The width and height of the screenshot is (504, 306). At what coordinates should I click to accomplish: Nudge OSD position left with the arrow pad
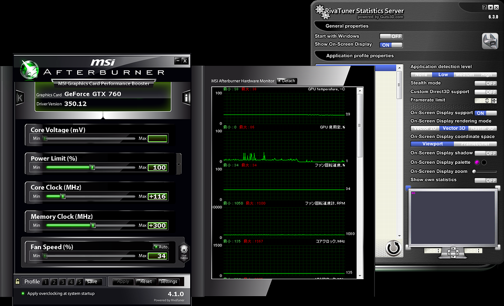[449, 252]
